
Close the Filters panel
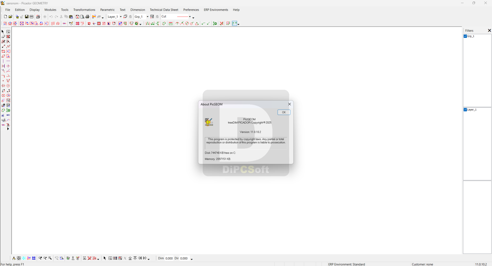pyautogui.click(x=489, y=30)
